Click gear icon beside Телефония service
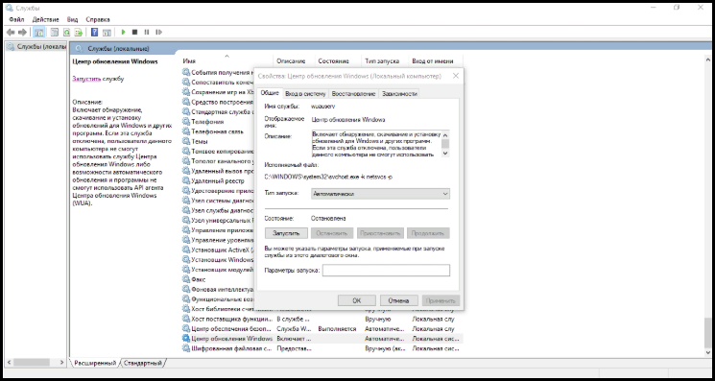This screenshot has width=715, height=381. point(185,122)
